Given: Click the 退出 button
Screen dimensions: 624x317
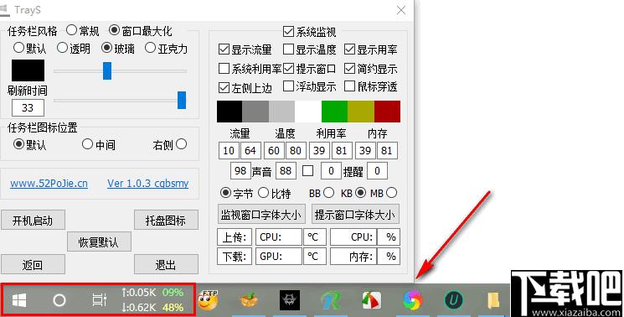Looking at the screenshot, I should tap(166, 264).
